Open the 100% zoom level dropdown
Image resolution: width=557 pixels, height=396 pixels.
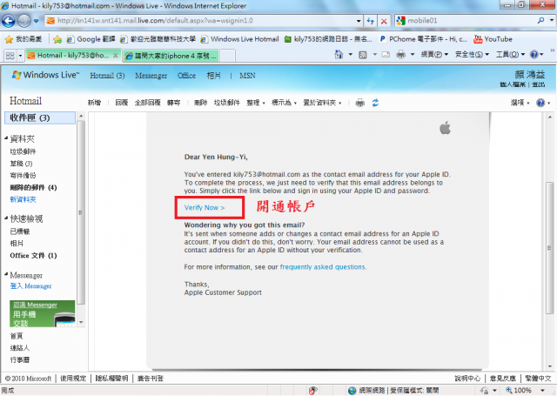coord(542,390)
